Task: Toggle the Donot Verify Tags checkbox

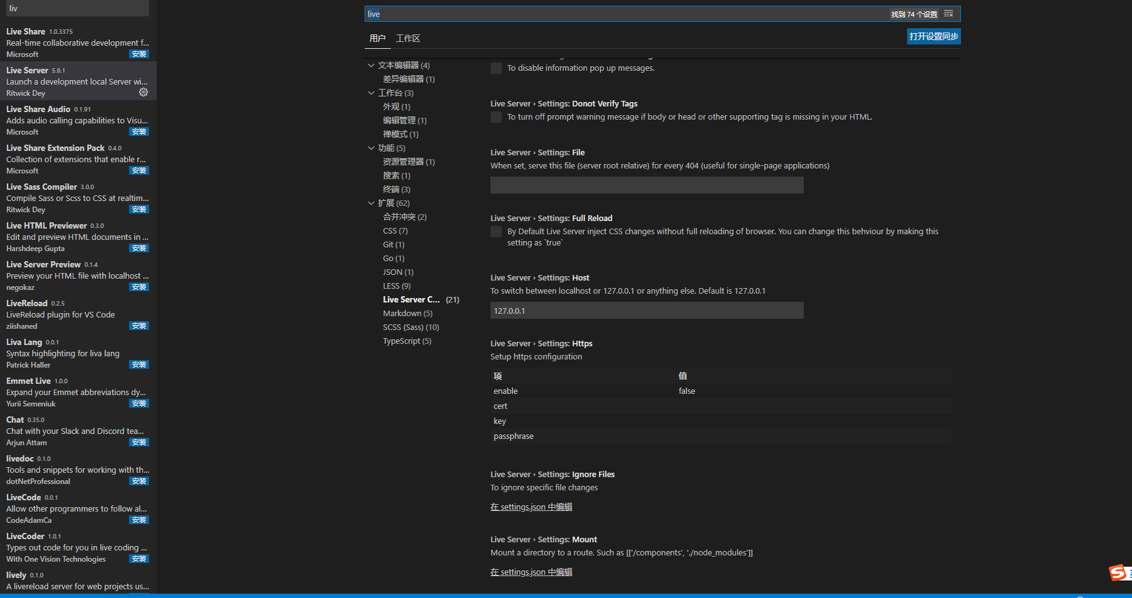Action: (496, 117)
